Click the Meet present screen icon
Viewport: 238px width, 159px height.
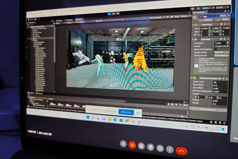click(160, 148)
